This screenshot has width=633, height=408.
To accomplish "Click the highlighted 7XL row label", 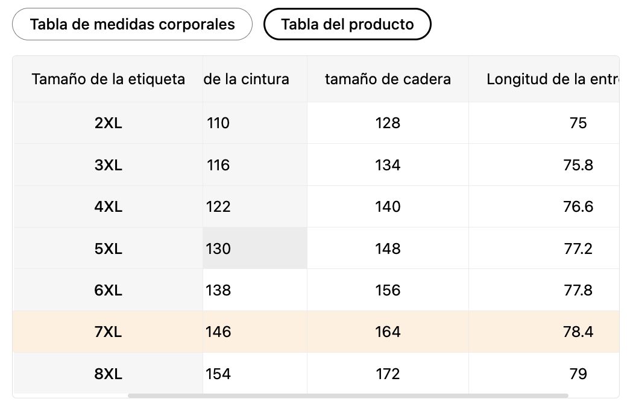I will coord(109,332).
